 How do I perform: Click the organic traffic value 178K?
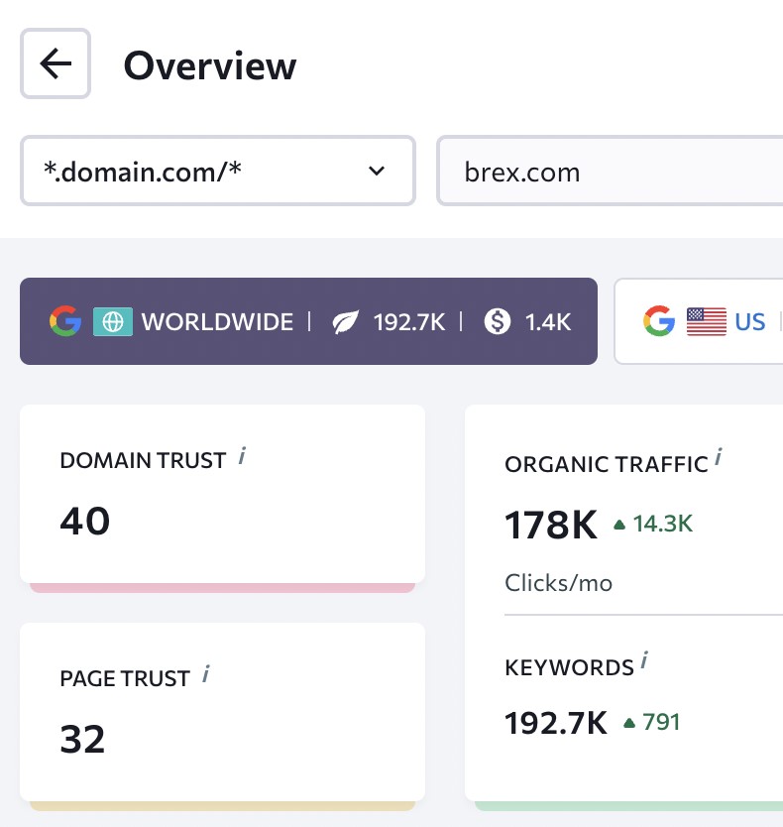tap(551, 526)
